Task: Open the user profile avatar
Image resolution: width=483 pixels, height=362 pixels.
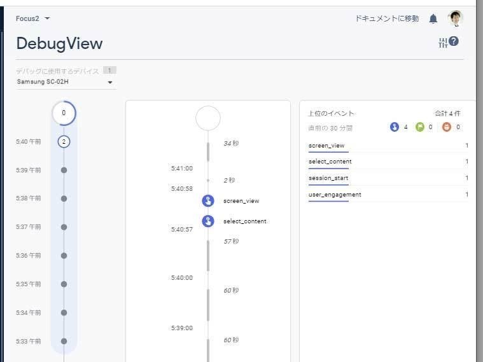Action: [455, 18]
